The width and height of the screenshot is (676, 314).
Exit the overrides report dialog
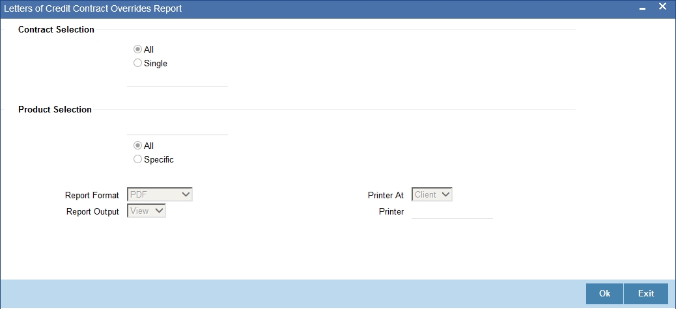click(646, 293)
